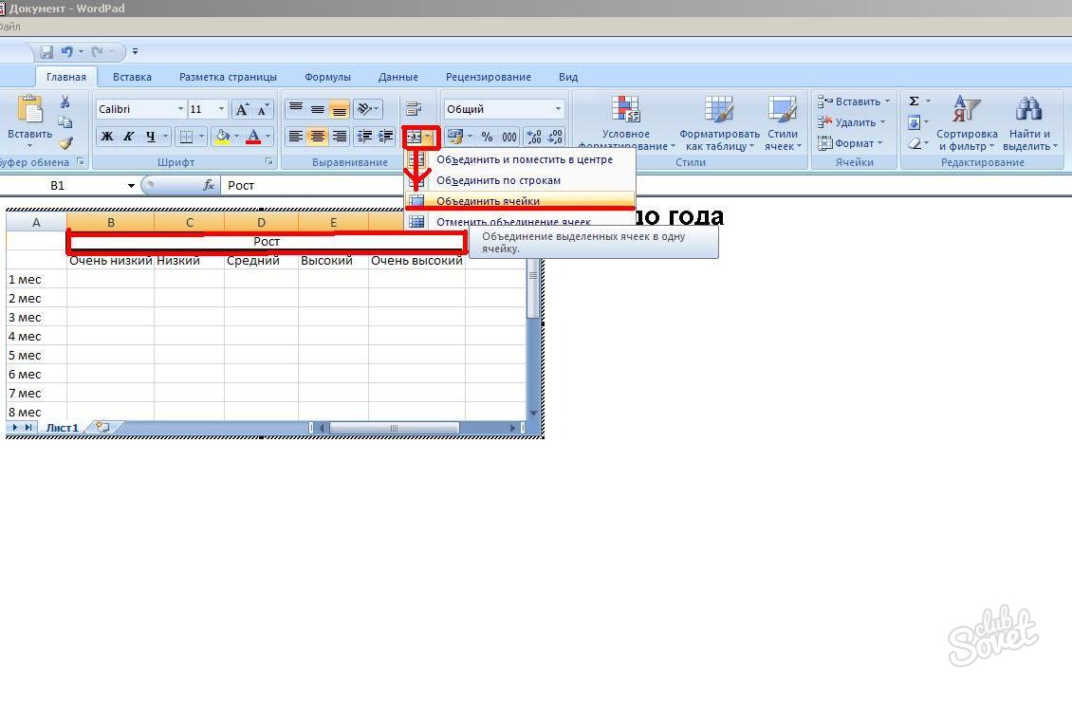Select Объединить ячейки menu option

coord(488,201)
